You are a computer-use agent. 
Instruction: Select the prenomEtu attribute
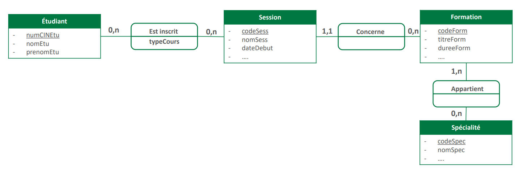[43, 52]
